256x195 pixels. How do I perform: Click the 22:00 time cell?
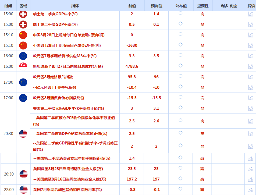point(9,190)
